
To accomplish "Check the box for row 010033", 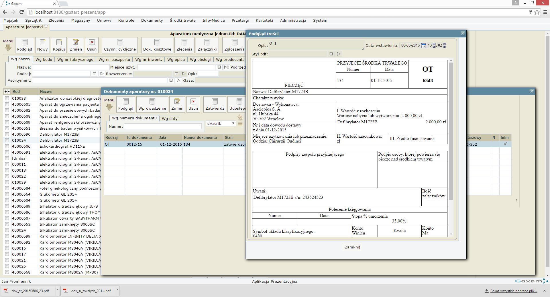I will pos(7,98).
